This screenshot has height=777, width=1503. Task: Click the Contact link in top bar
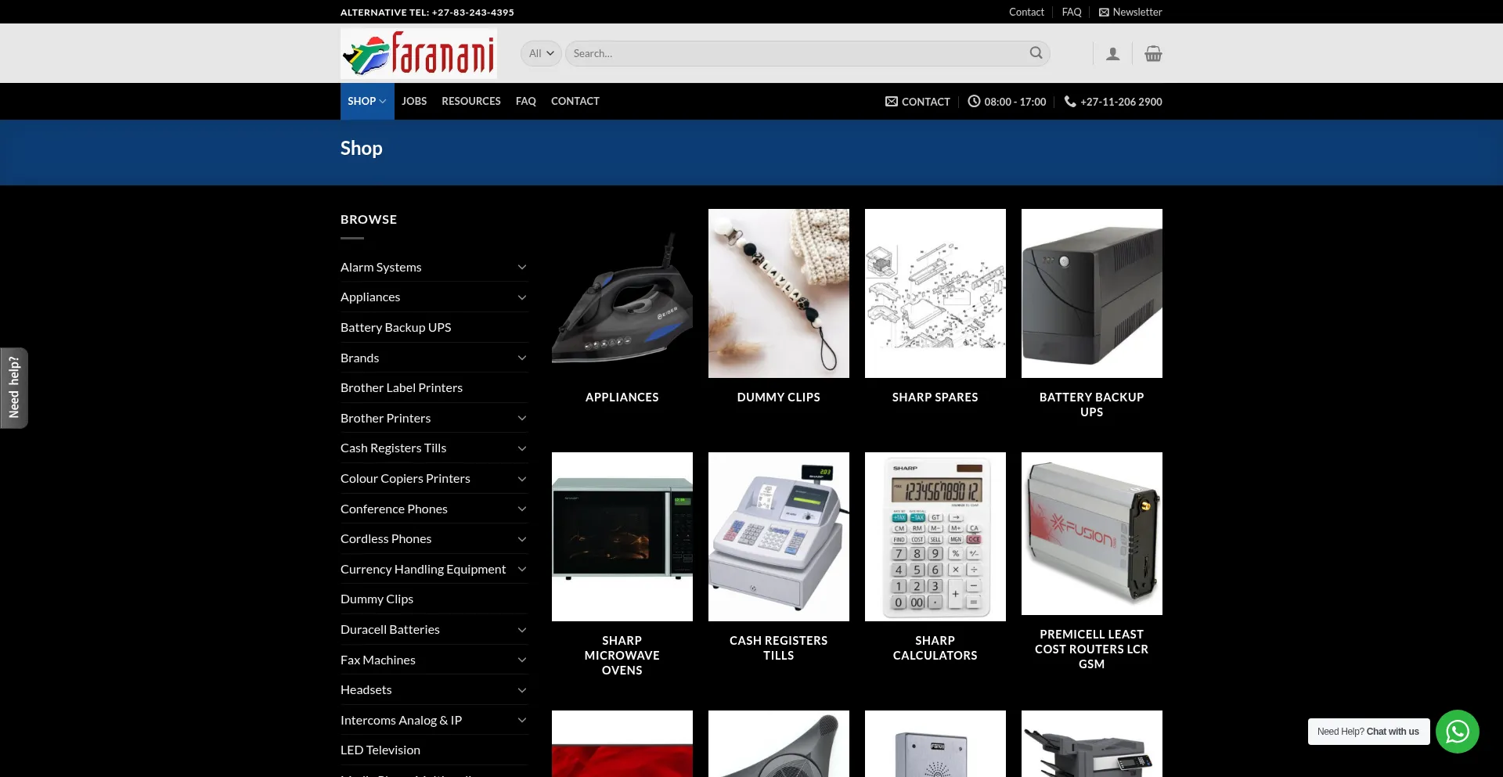coord(1026,13)
